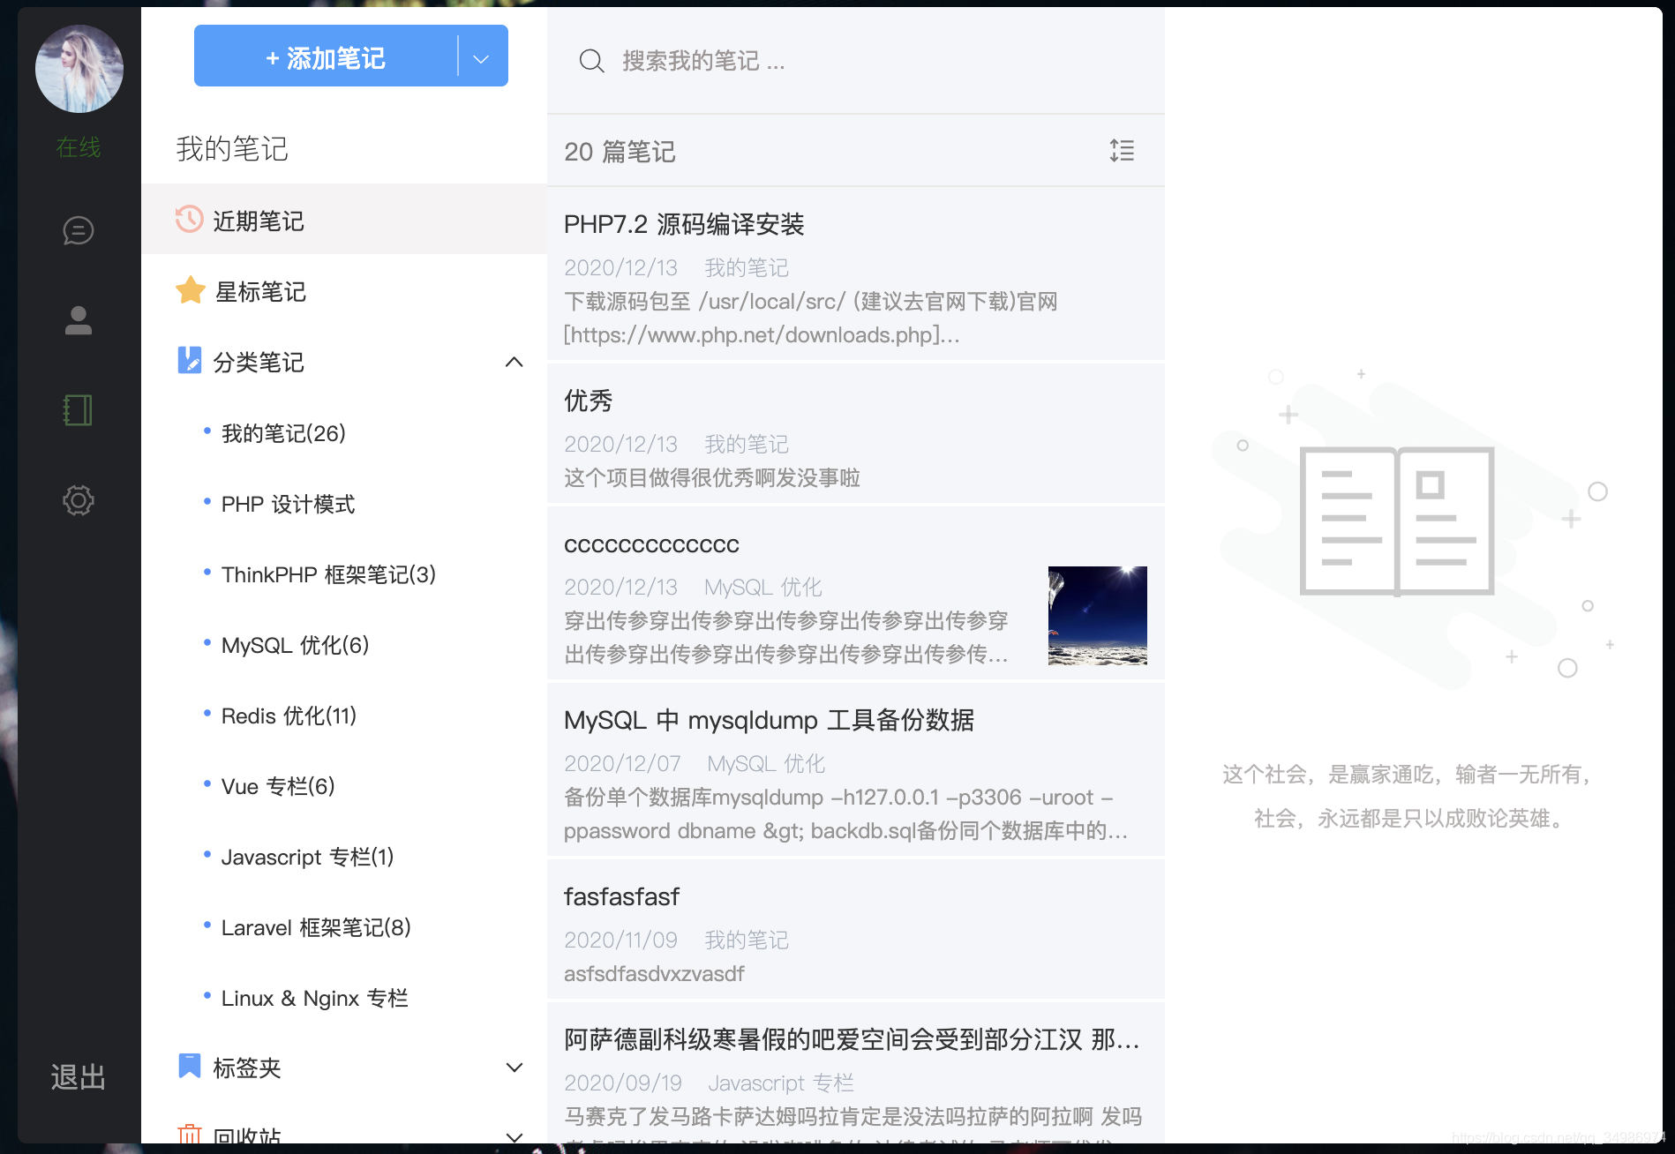Open the notebook icon in sidebar
Viewport: 1675px width, 1154px height.
point(79,410)
